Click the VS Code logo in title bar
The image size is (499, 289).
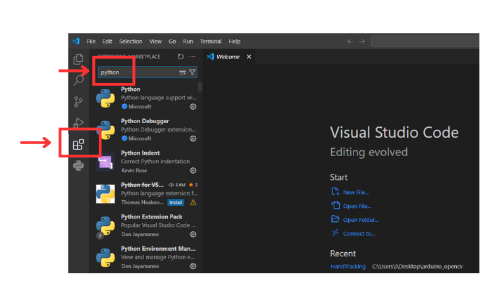pyautogui.click(x=76, y=41)
